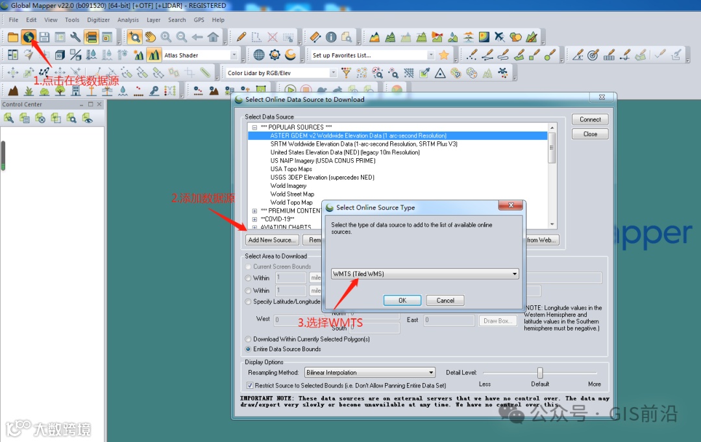
Task: Select the Digitizer pencil tool
Action: (241, 37)
